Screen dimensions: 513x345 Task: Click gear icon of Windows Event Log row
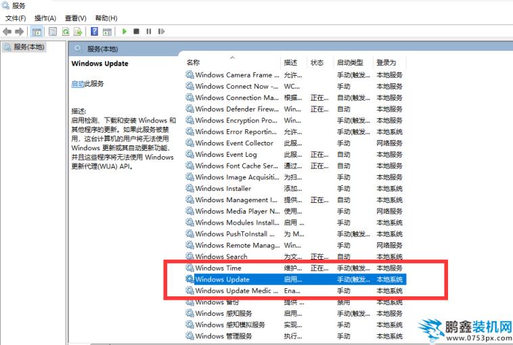point(189,154)
